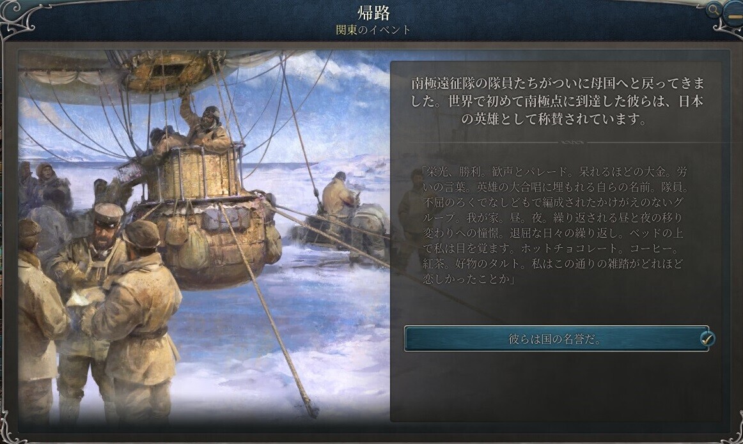Image resolution: width=743 pixels, height=444 pixels.
Task: Click the checkmark icon on the option button
Action: (x=707, y=339)
